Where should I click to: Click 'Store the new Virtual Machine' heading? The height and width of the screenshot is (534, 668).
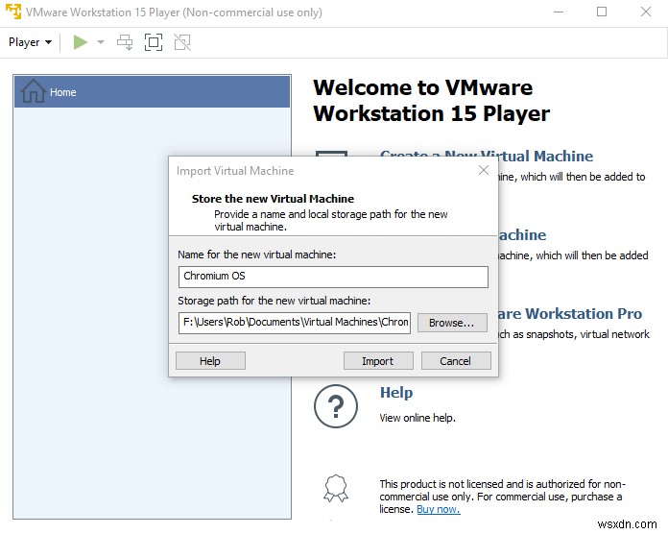273,199
